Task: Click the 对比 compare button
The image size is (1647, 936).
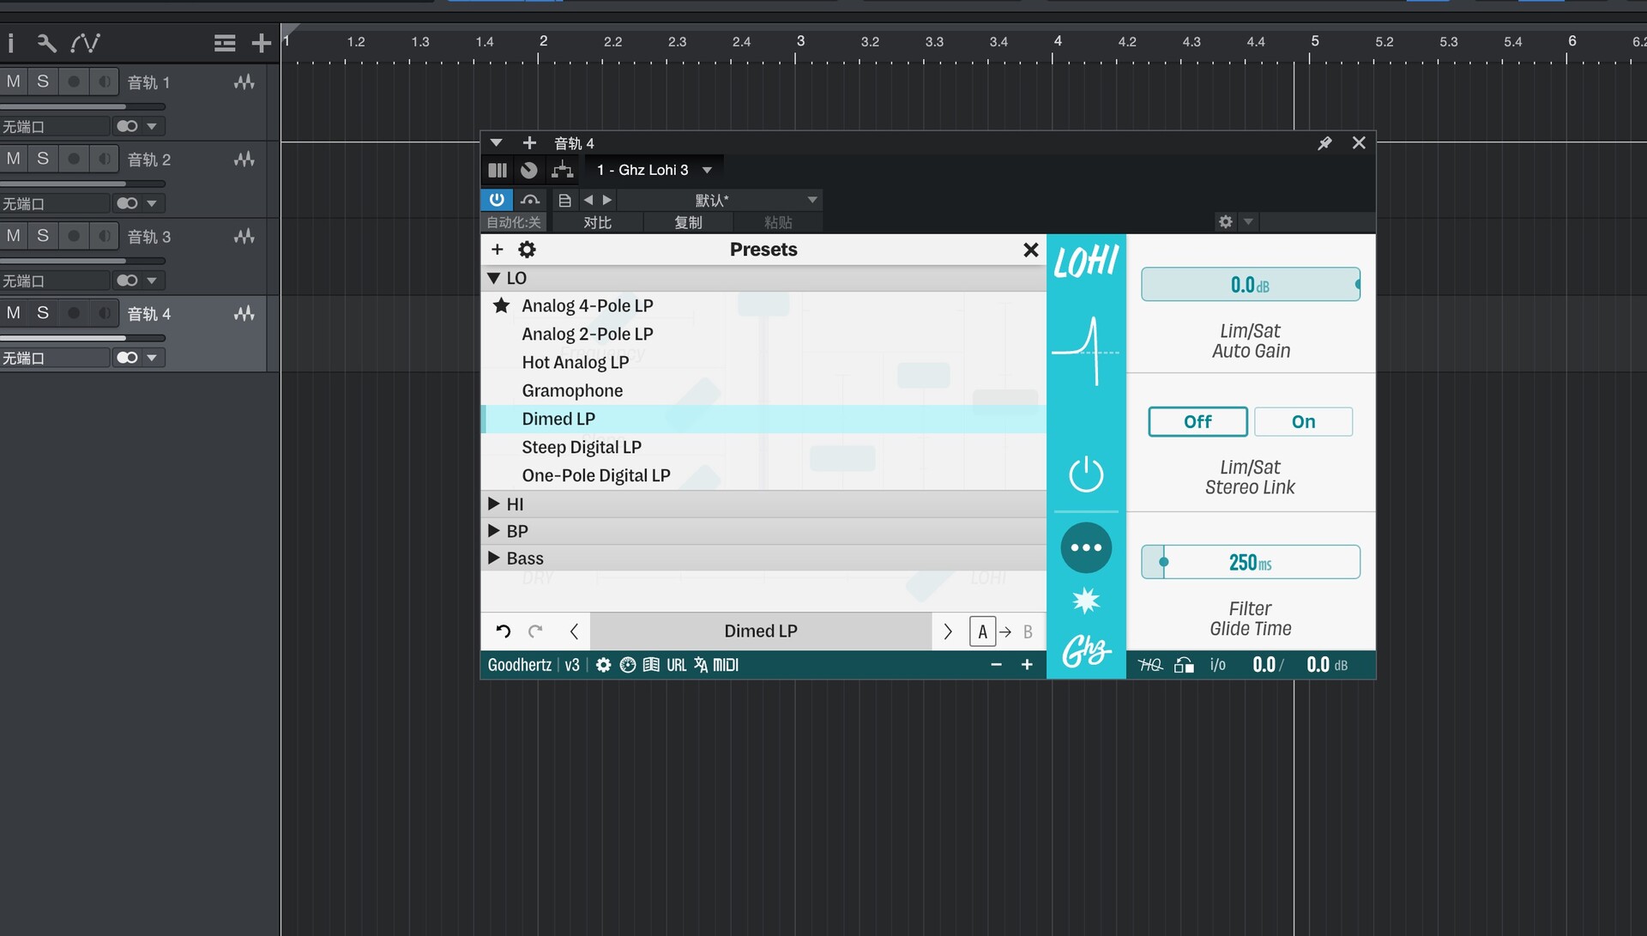Action: (x=597, y=222)
